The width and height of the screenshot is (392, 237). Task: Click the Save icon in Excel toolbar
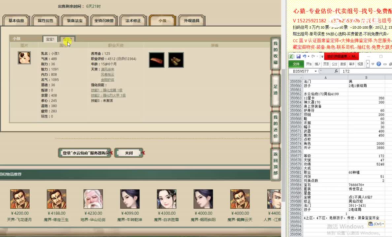tap(298, 56)
